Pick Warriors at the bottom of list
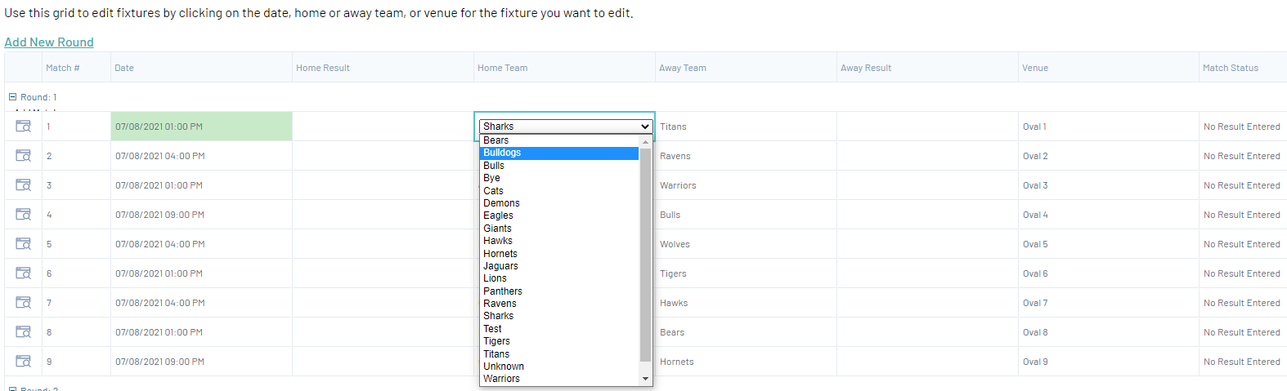 pyautogui.click(x=501, y=379)
